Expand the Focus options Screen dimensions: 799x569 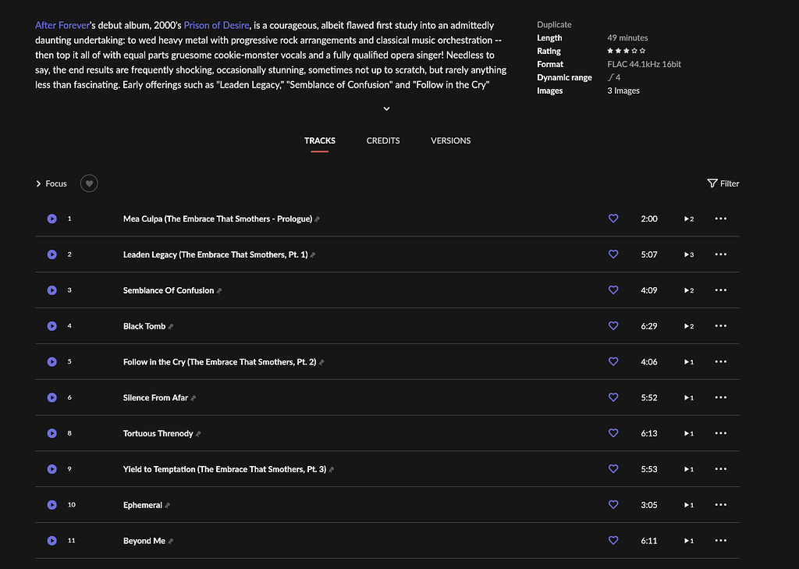51,183
